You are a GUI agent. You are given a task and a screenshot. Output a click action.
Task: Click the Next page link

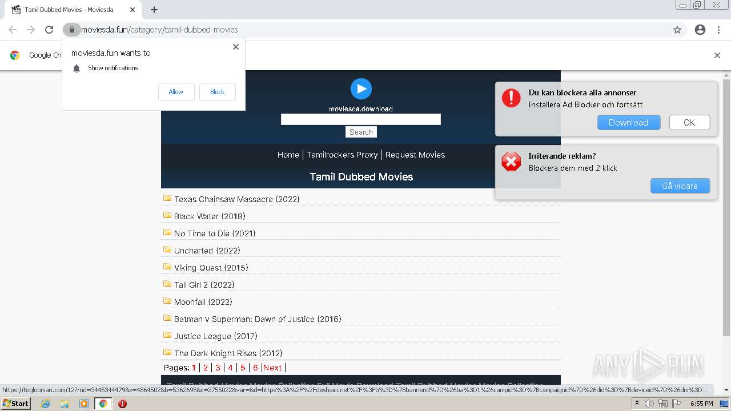click(272, 368)
